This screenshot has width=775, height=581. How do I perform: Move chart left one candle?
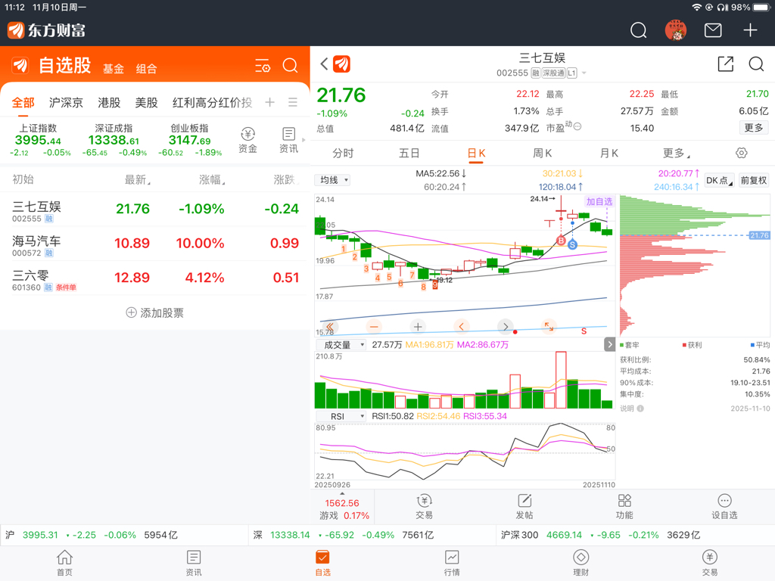click(461, 327)
